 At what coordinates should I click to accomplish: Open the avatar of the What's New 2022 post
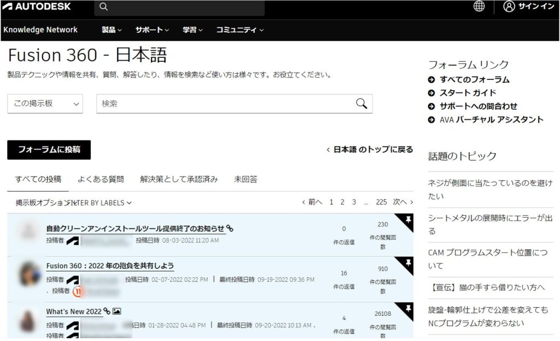point(27,321)
